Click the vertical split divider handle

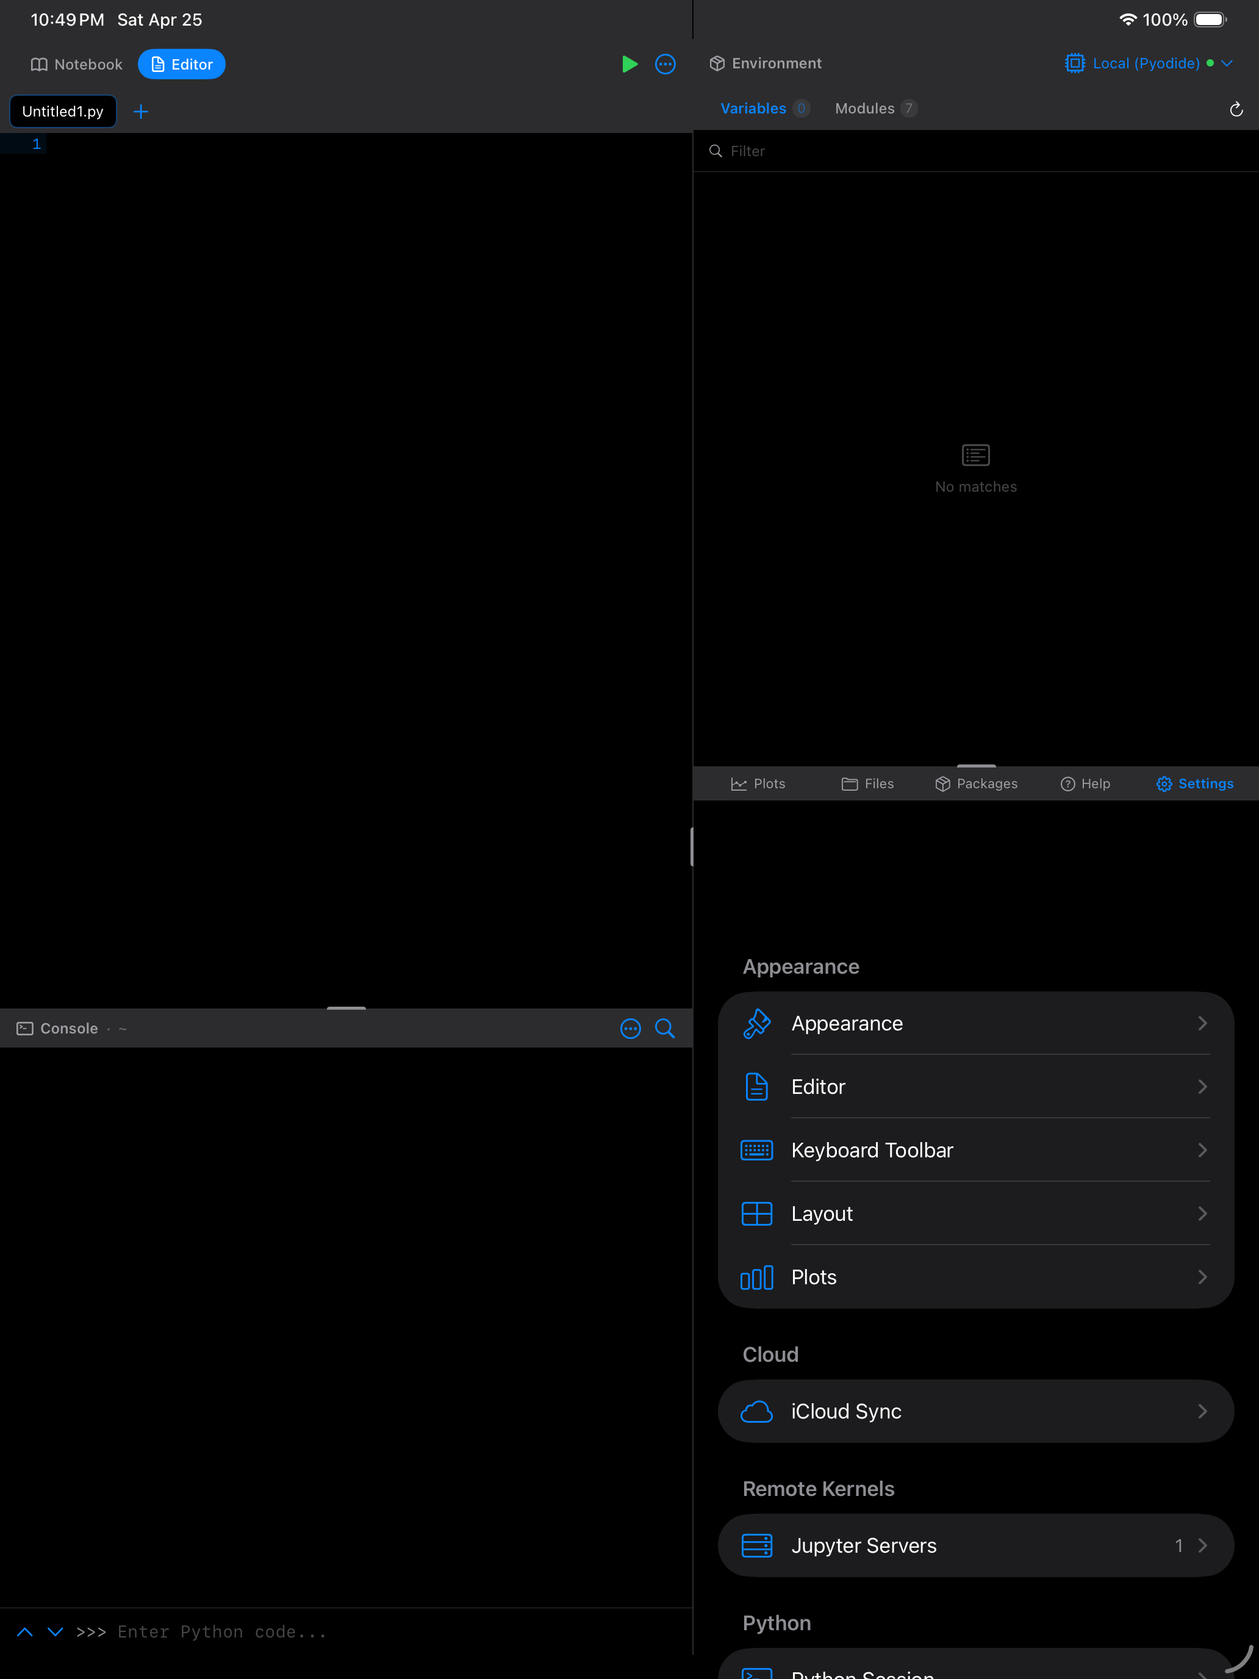tap(692, 846)
